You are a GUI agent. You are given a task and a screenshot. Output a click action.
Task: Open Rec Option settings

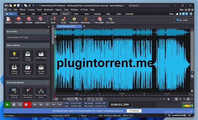pyautogui.click(x=100, y=20)
